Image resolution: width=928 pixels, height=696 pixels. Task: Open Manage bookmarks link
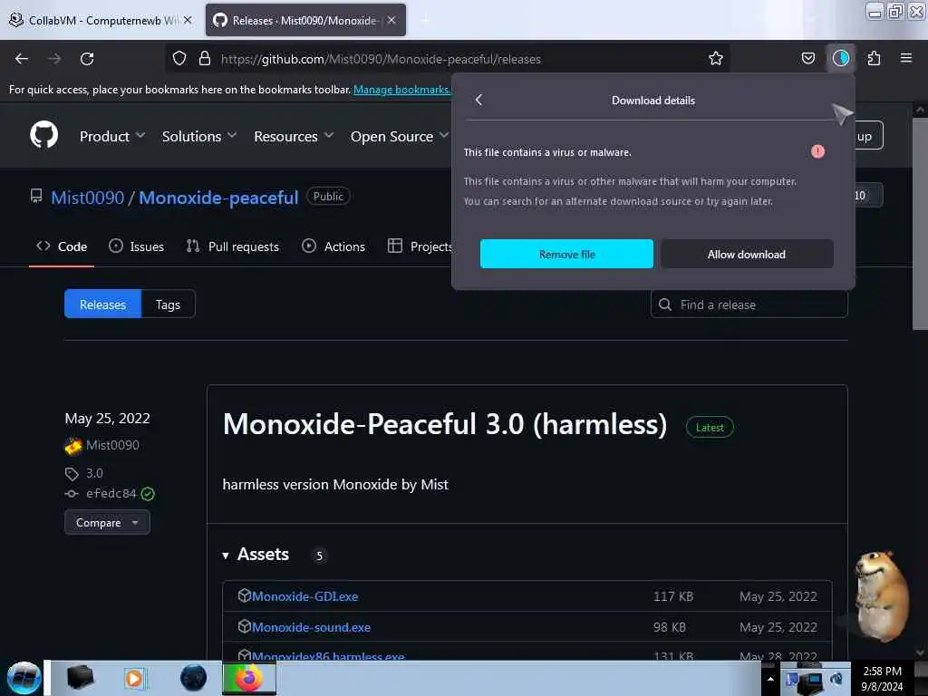[x=401, y=90]
